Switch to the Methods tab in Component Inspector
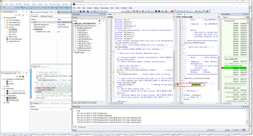The image size is (253, 136). 44,16
